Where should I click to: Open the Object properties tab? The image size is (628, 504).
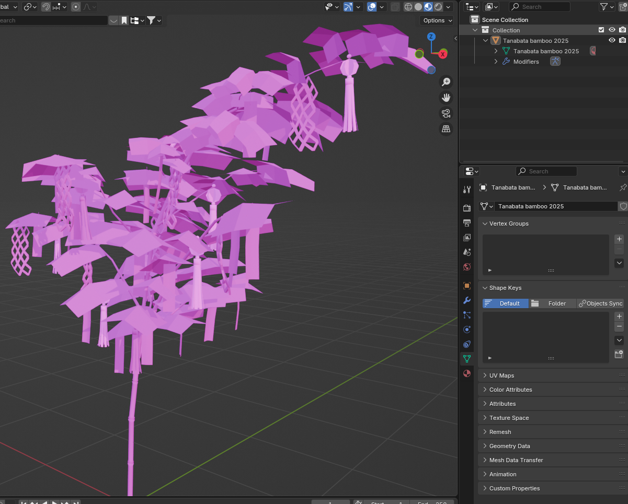tap(467, 286)
